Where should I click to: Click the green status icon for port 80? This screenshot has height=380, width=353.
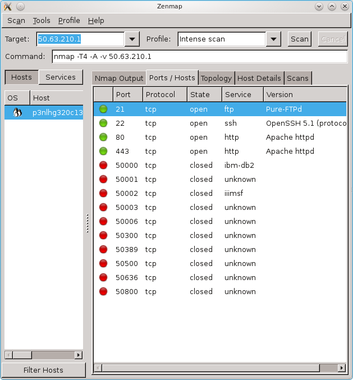pyautogui.click(x=103, y=137)
